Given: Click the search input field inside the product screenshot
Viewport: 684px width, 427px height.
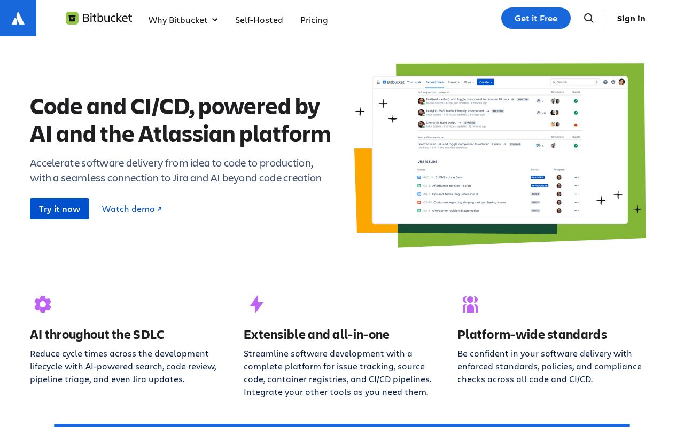Looking at the screenshot, I should click(574, 82).
